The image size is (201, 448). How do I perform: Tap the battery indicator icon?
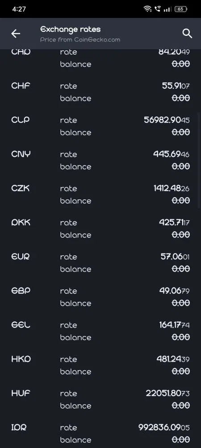pos(181,9)
